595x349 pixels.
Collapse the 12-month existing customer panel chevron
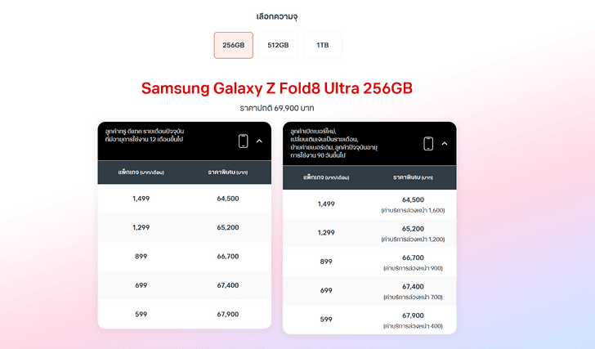click(260, 141)
